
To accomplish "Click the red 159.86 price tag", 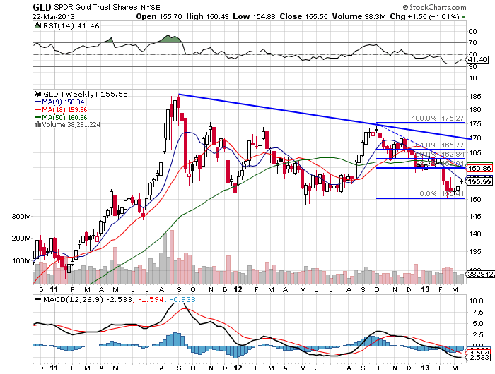I will pos(479,168).
